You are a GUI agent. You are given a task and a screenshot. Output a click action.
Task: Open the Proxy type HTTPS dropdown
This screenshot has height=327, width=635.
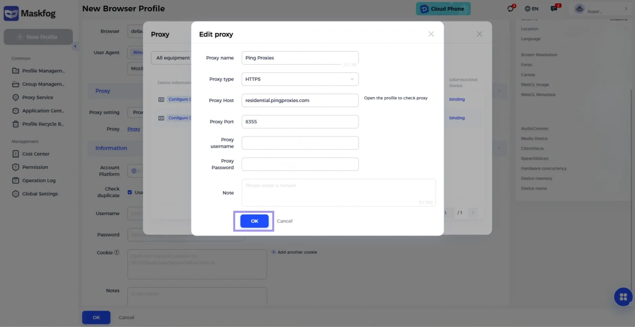[299, 79]
